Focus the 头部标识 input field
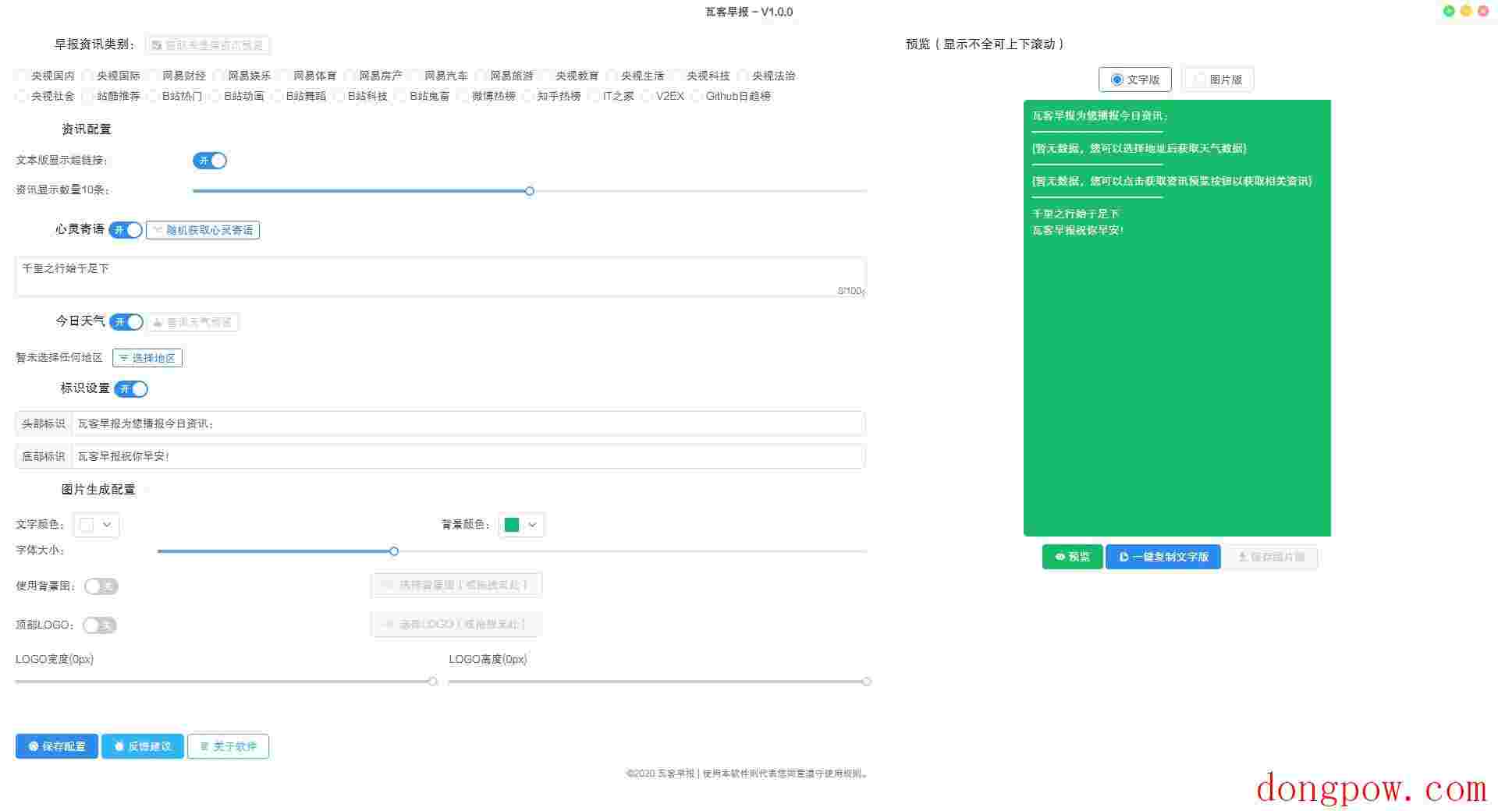The image size is (1498, 811). click(468, 423)
